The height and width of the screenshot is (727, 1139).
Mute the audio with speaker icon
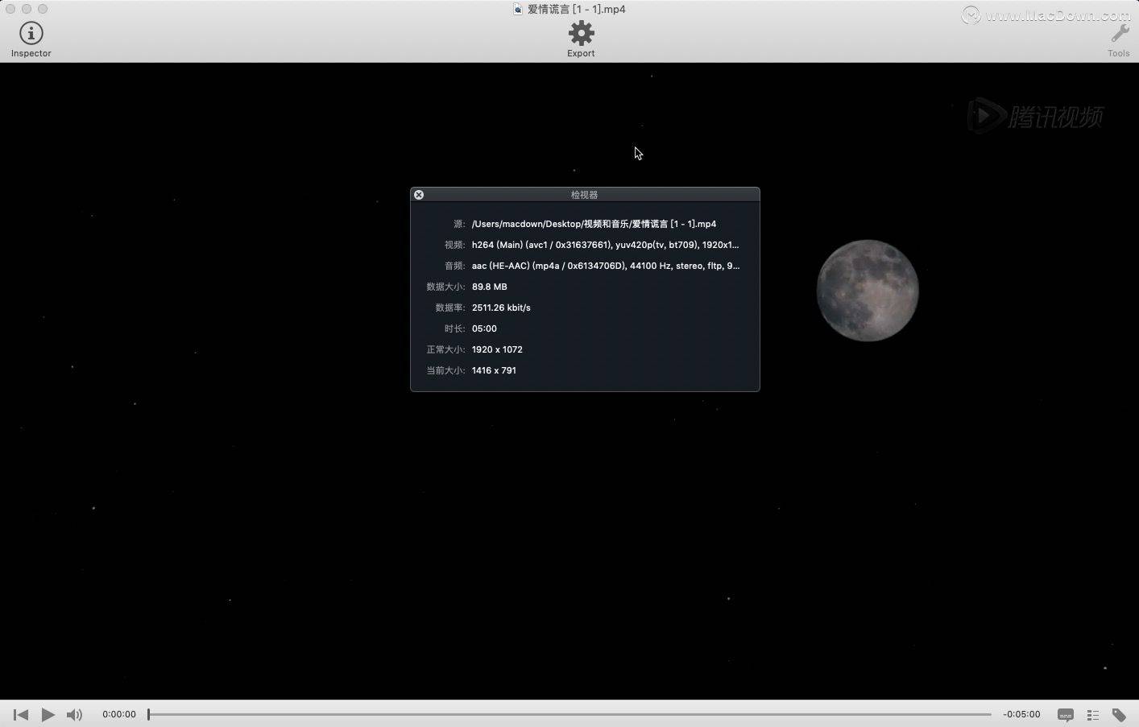(x=74, y=714)
